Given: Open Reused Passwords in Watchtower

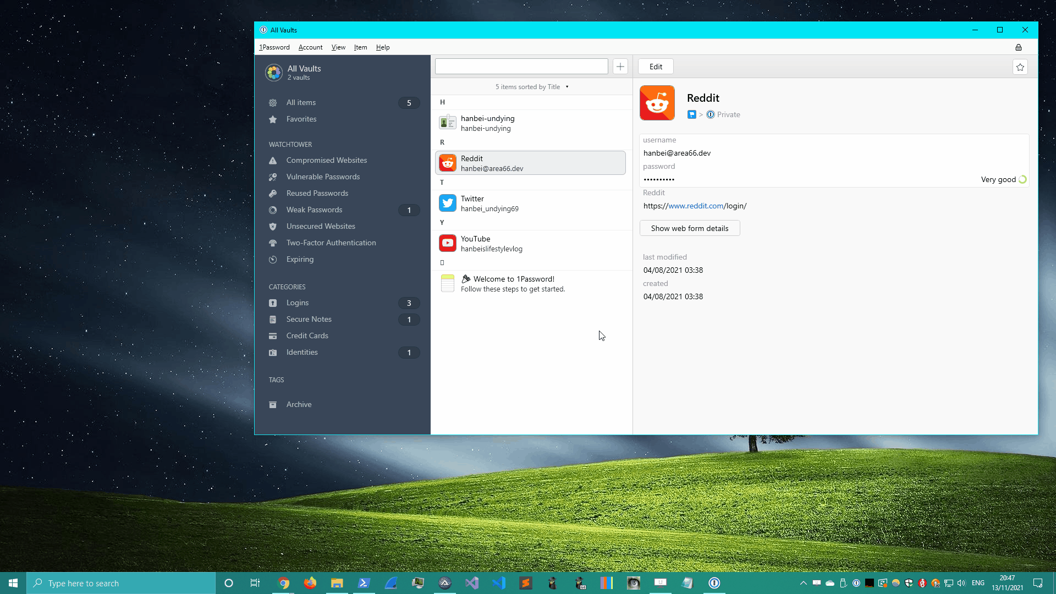Looking at the screenshot, I should pos(343,194).
